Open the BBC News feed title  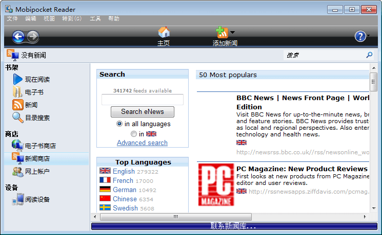pyautogui.click(x=303, y=102)
